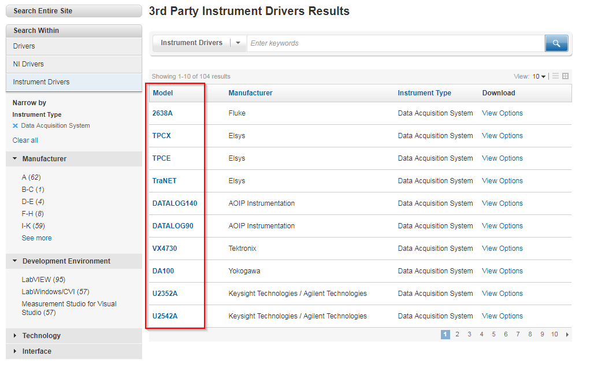Open the U2352A model driver
Screen dimensions: 594x367
point(165,294)
